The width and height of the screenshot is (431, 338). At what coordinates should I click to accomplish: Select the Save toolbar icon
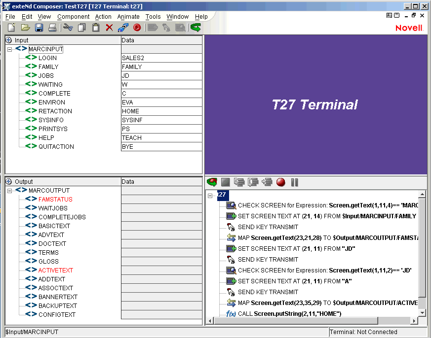(39, 28)
